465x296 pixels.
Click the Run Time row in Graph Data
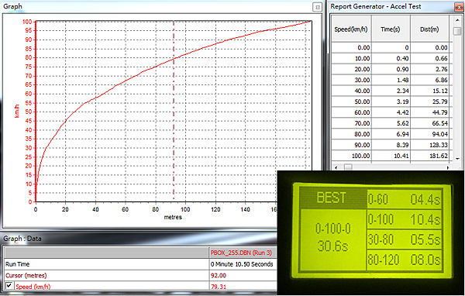pos(140,264)
